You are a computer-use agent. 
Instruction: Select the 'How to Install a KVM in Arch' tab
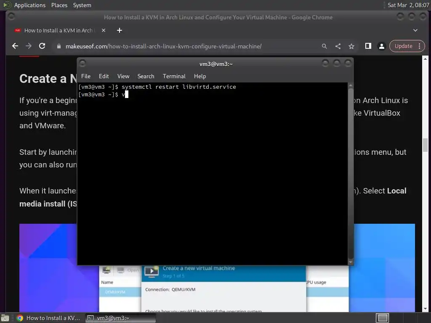58,30
